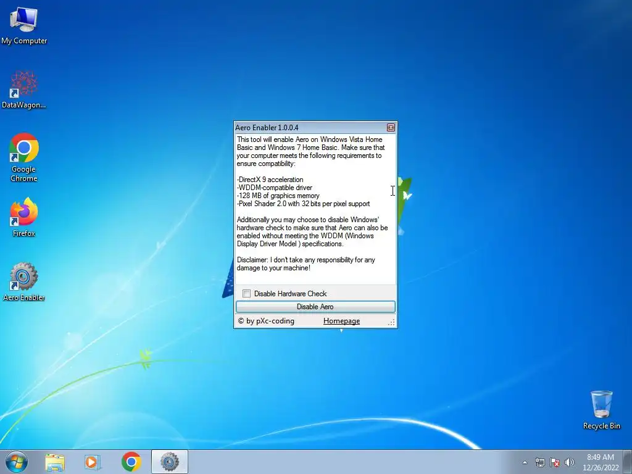Select the Aero Enabler desktop shortcut
Image resolution: width=632 pixels, height=474 pixels.
24,281
